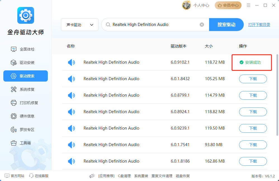Open 官方网站 link at bottom

[x=14, y=176]
